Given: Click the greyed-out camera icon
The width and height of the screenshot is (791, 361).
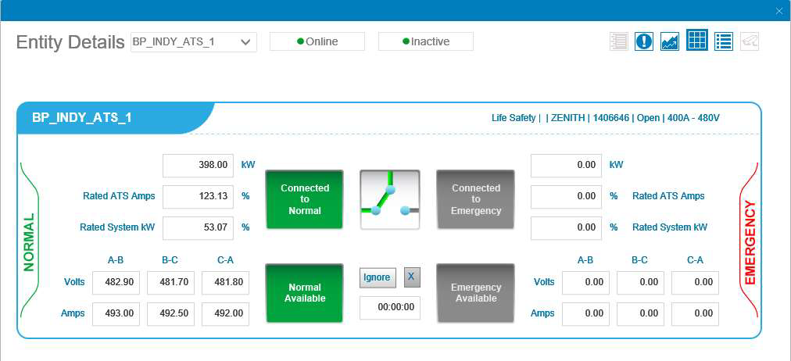Looking at the screenshot, I should pyautogui.click(x=750, y=41).
